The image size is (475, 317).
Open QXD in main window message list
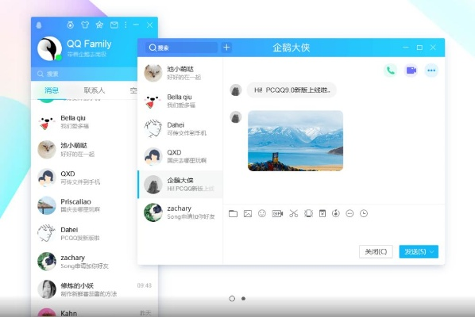coord(84,178)
